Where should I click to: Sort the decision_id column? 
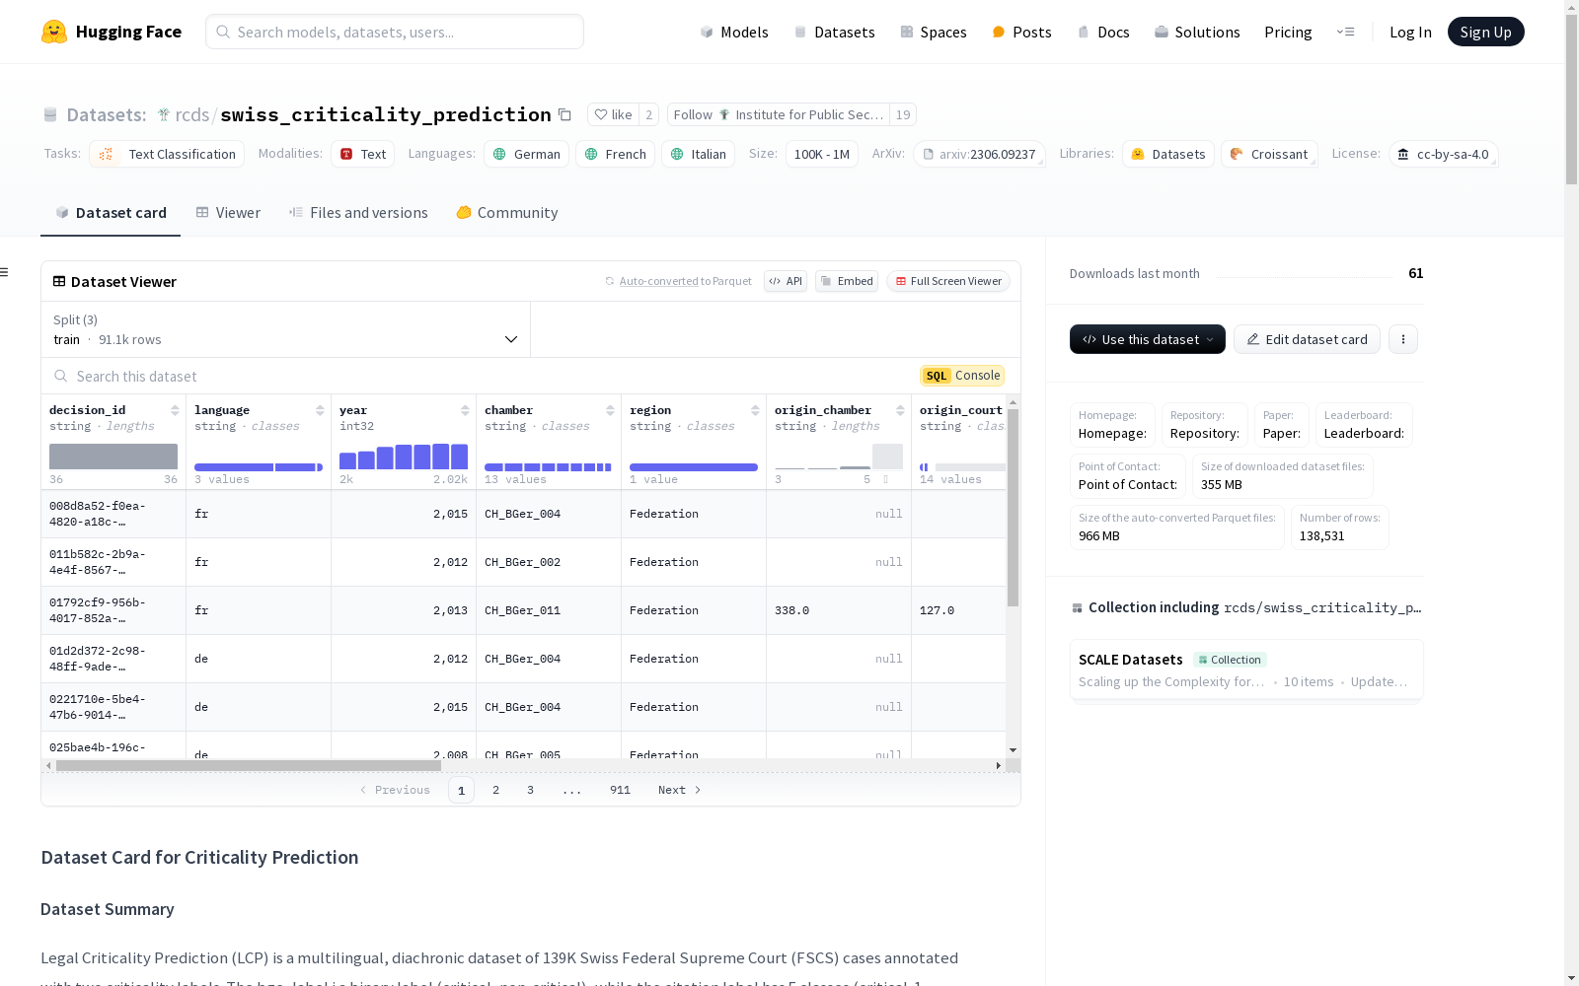[x=175, y=410]
